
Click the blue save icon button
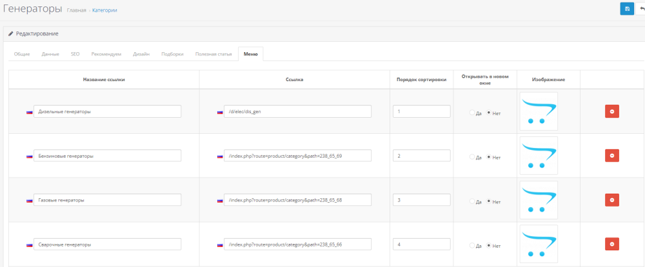point(627,8)
